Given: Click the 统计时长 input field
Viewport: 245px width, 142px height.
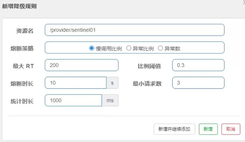Looking at the screenshot, I should [x=74, y=100].
